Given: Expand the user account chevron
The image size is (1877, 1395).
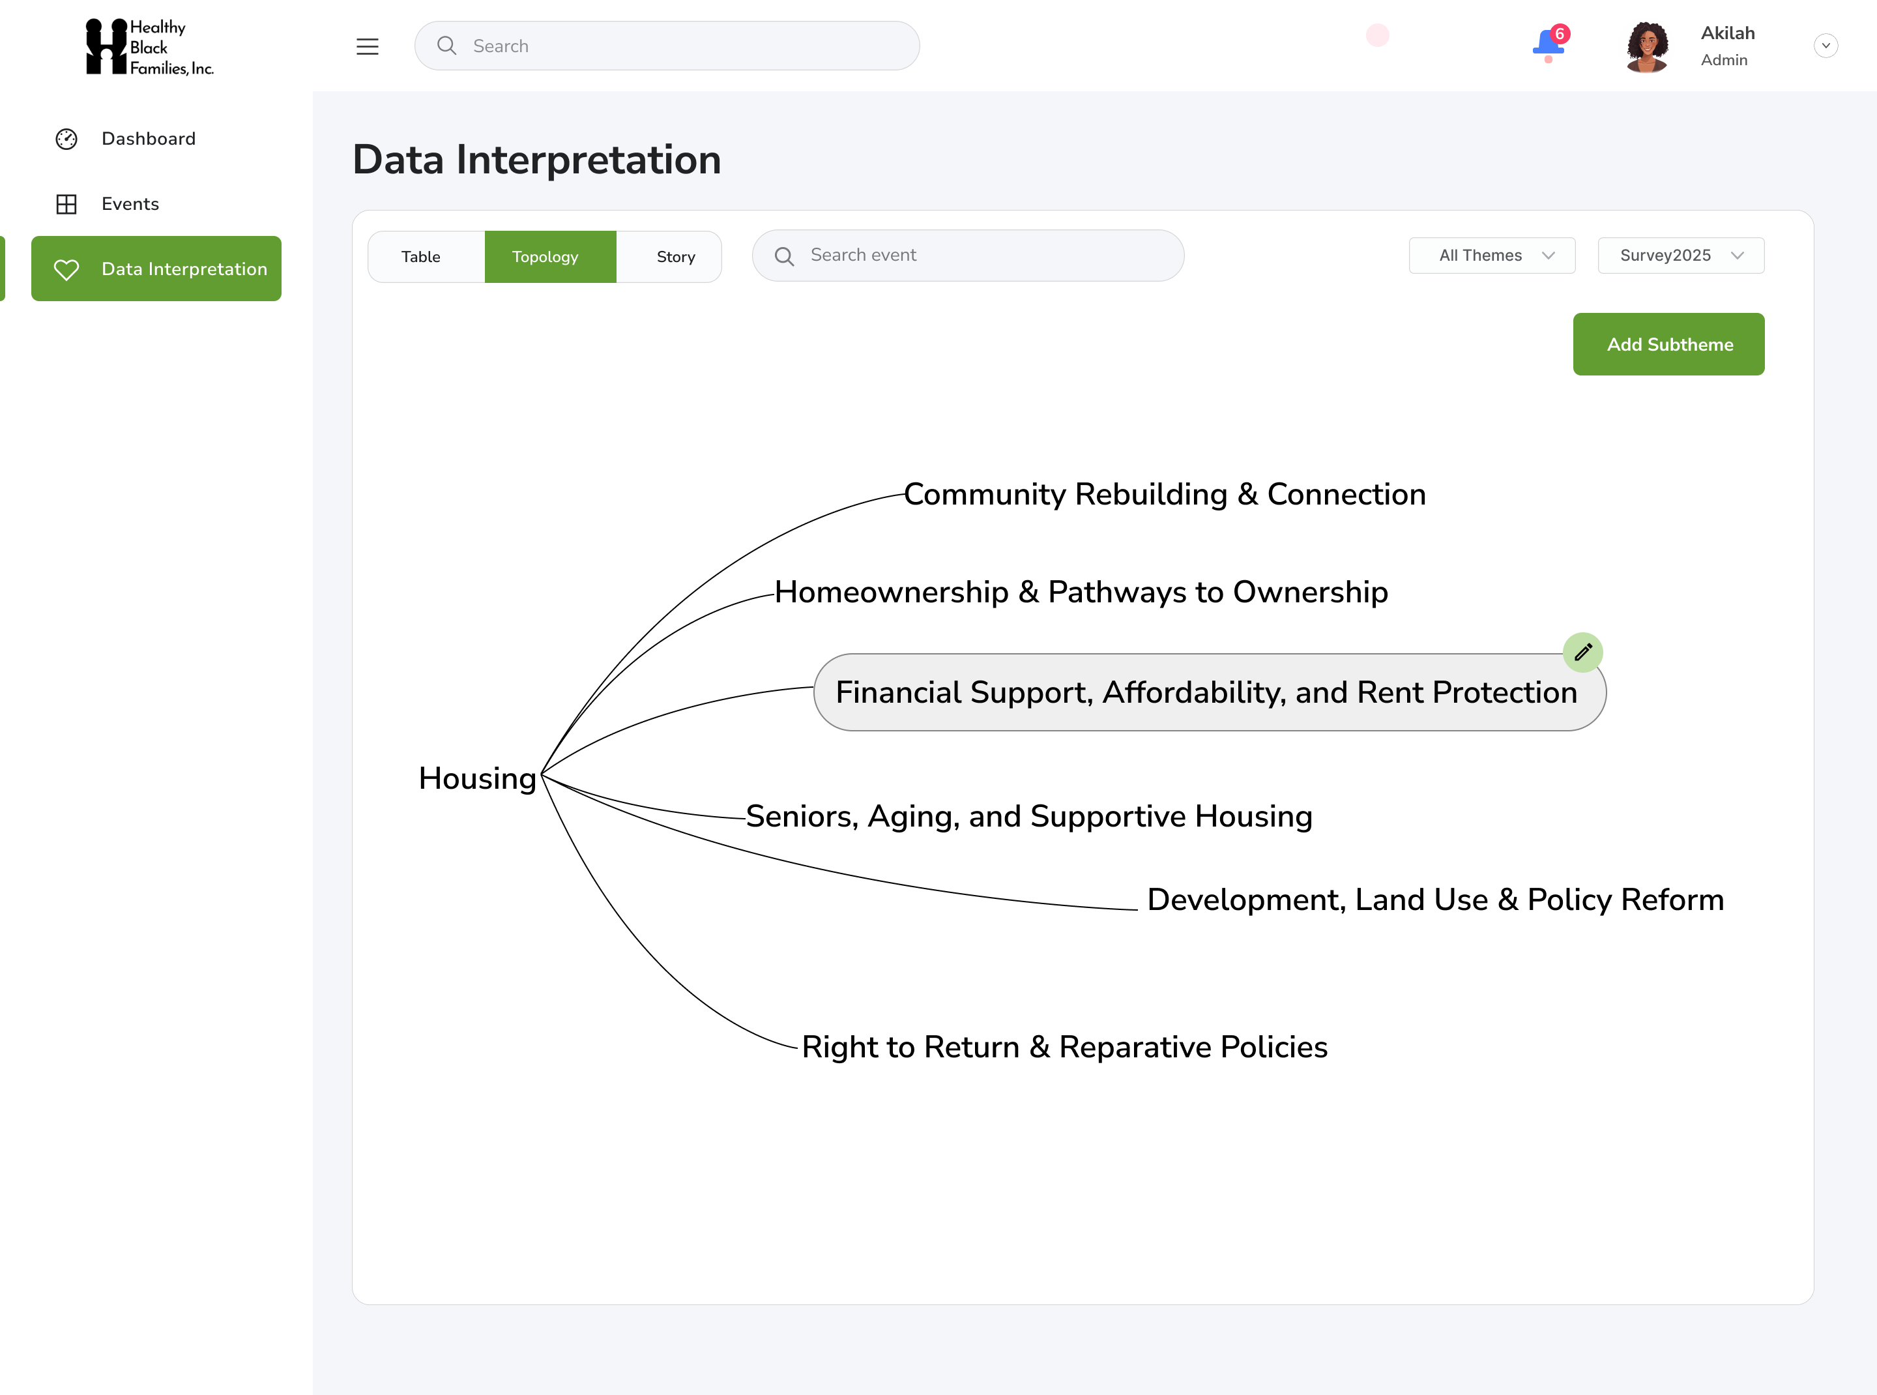Looking at the screenshot, I should click(1826, 46).
